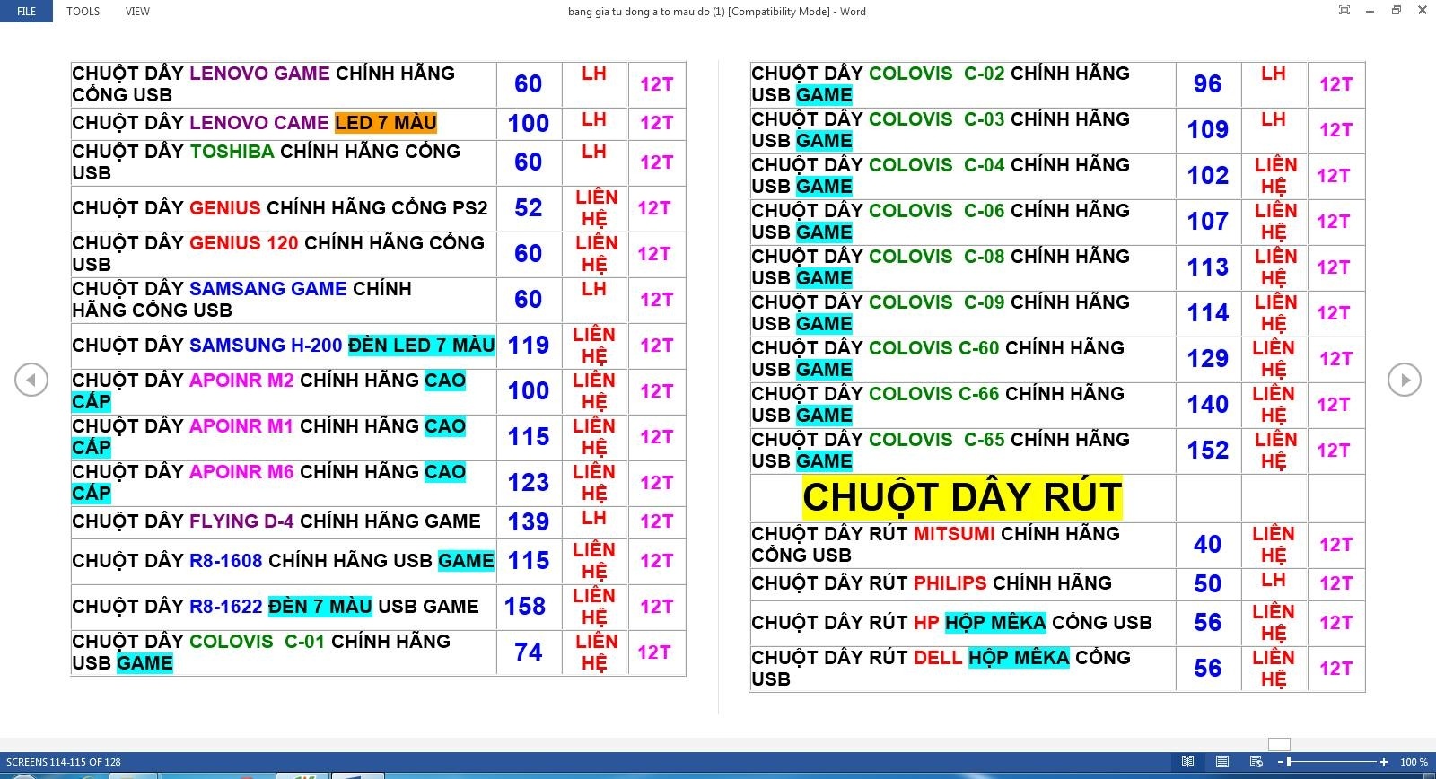
Task: Click the zoom slider handle
Action: point(1290,762)
